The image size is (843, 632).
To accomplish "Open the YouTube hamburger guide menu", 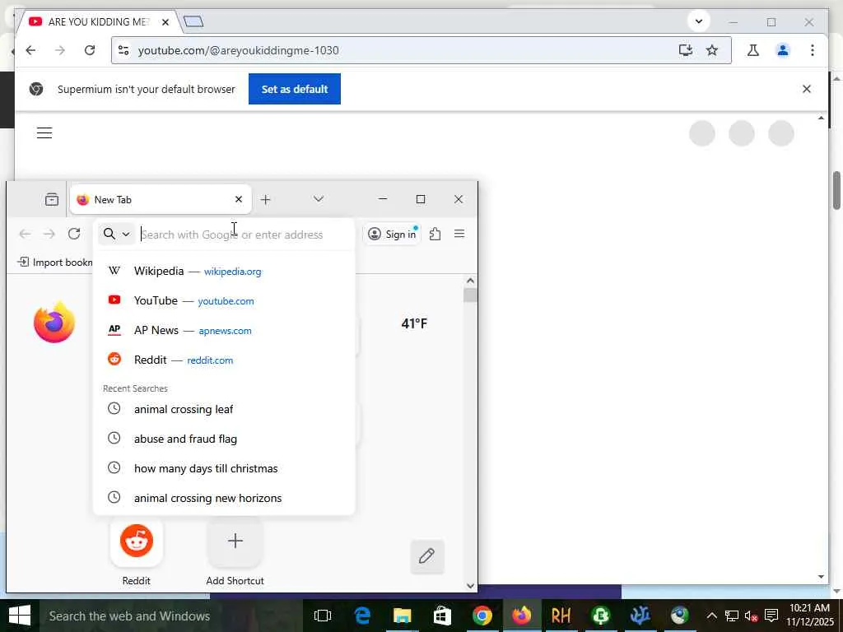I will point(44,132).
